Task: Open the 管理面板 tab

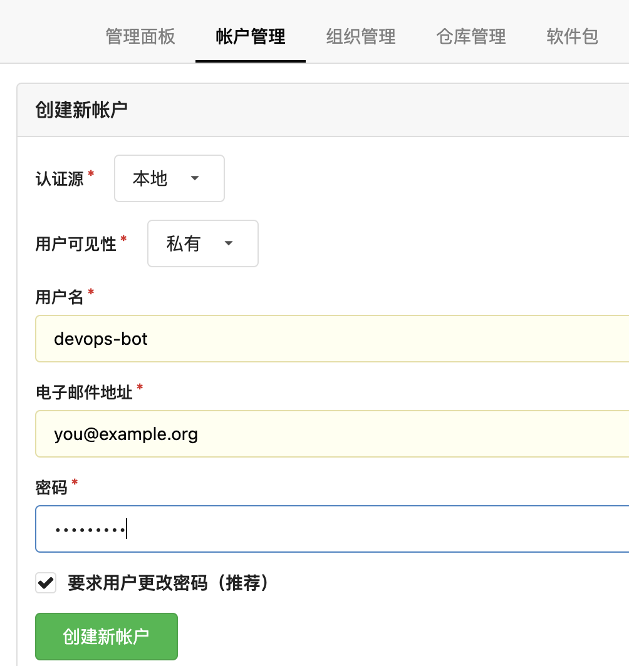Action: 140,37
